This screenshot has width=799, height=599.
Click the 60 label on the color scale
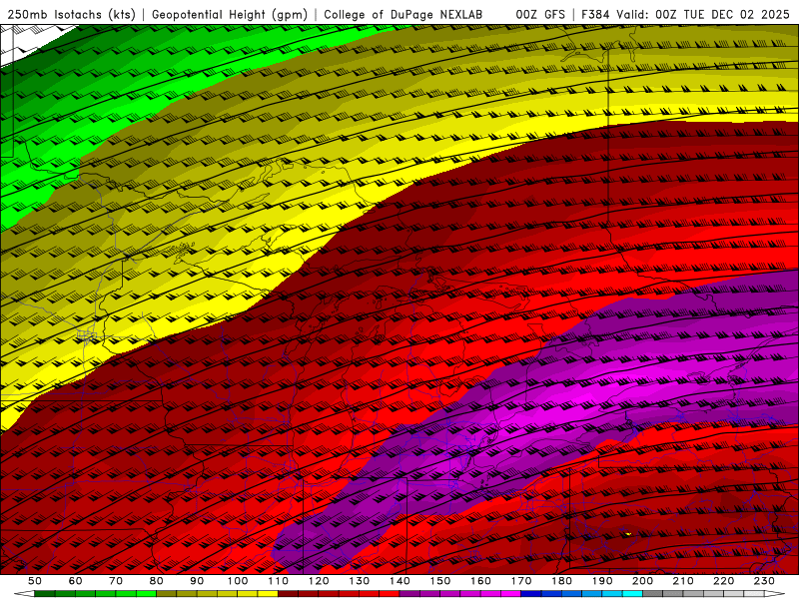coord(76,581)
